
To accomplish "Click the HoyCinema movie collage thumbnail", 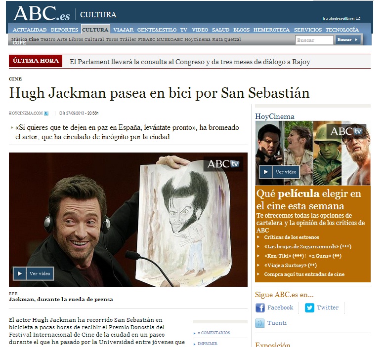I will point(313,153).
